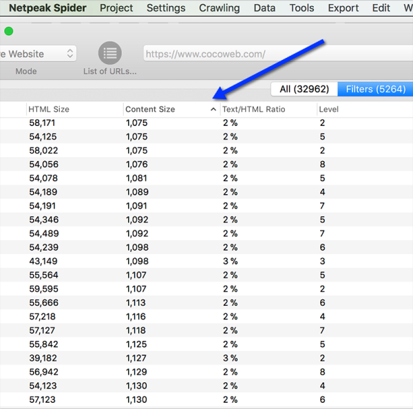413x409 pixels.
Task: Open the crawl mode dropdown
Action: (x=38, y=54)
